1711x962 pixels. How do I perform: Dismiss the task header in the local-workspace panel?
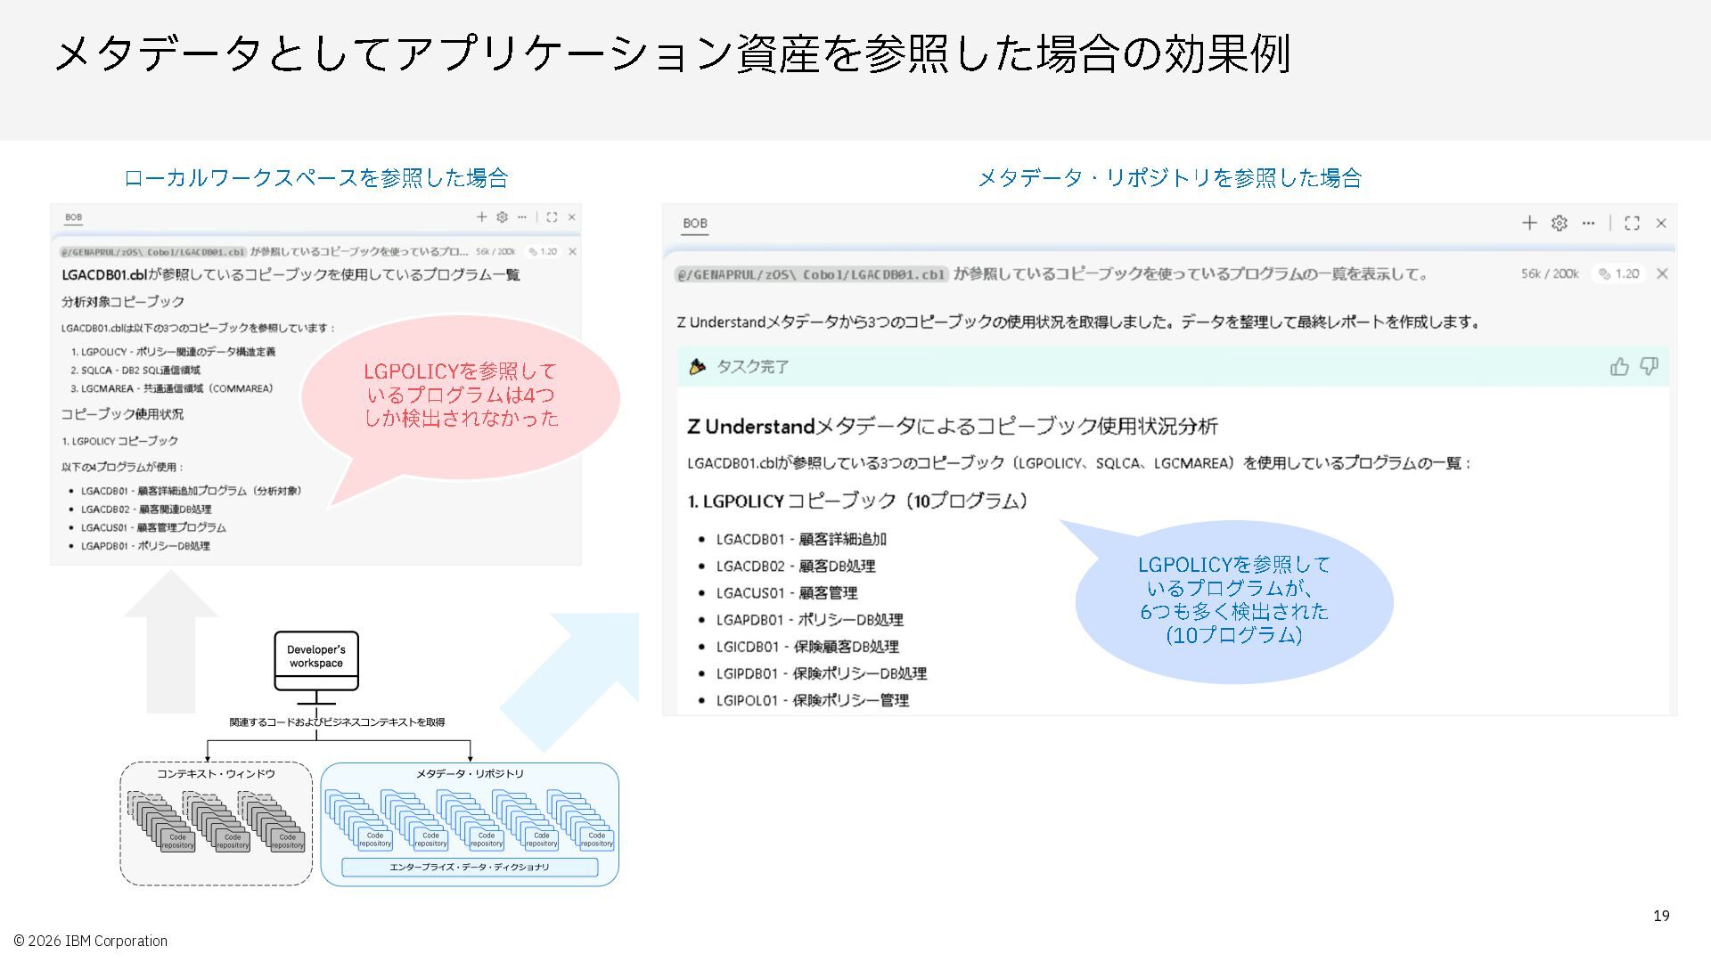[x=572, y=251]
